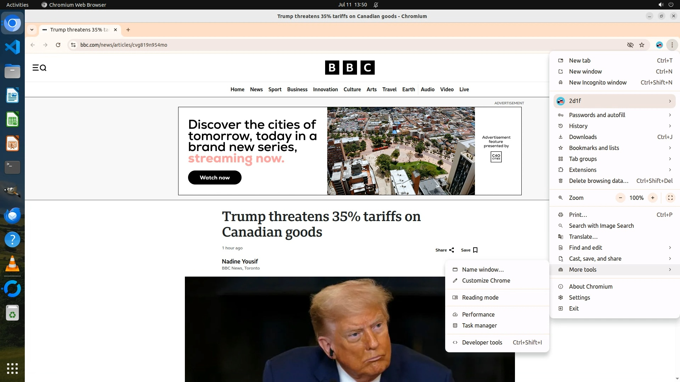The image size is (680, 382).
Task: Open the Business section link
Action: tap(297, 89)
